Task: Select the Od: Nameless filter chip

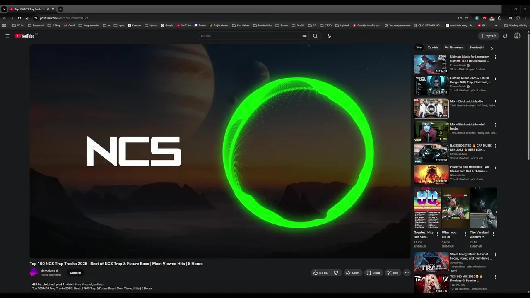Action: coord(454,48)
